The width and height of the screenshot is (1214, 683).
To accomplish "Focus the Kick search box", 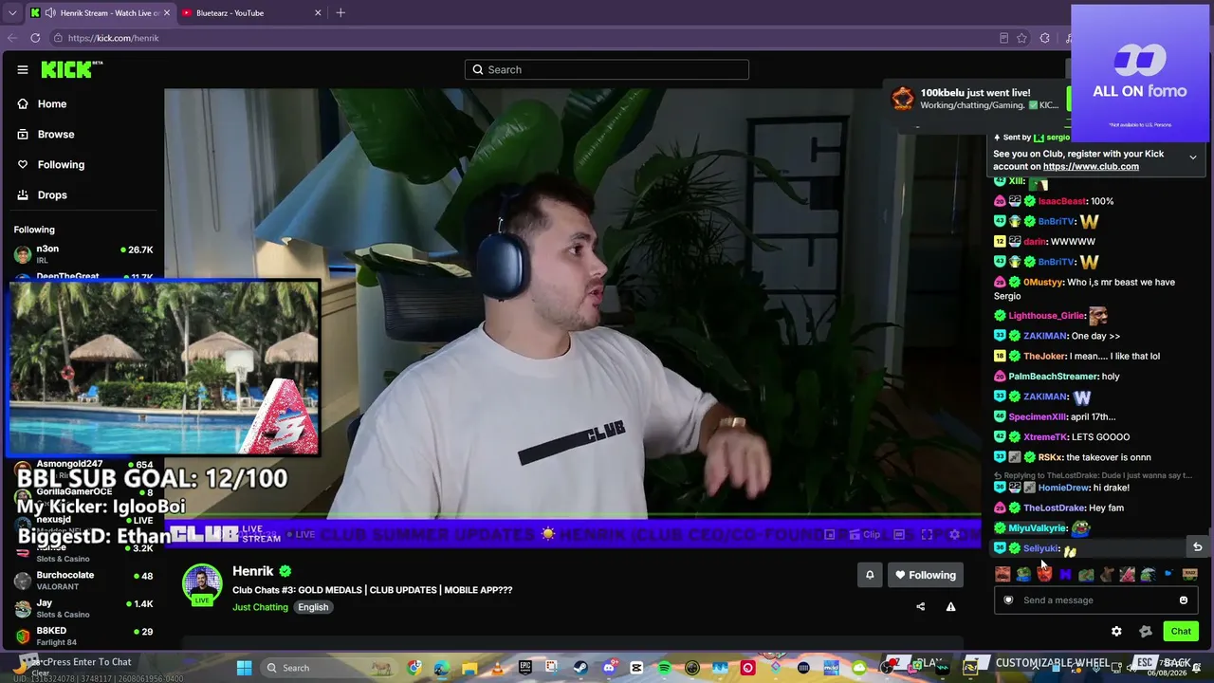I will click(x=607, y=69).
